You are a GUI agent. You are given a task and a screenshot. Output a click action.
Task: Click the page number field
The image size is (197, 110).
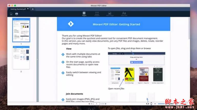pyautogui.click(x=96, y=104)
